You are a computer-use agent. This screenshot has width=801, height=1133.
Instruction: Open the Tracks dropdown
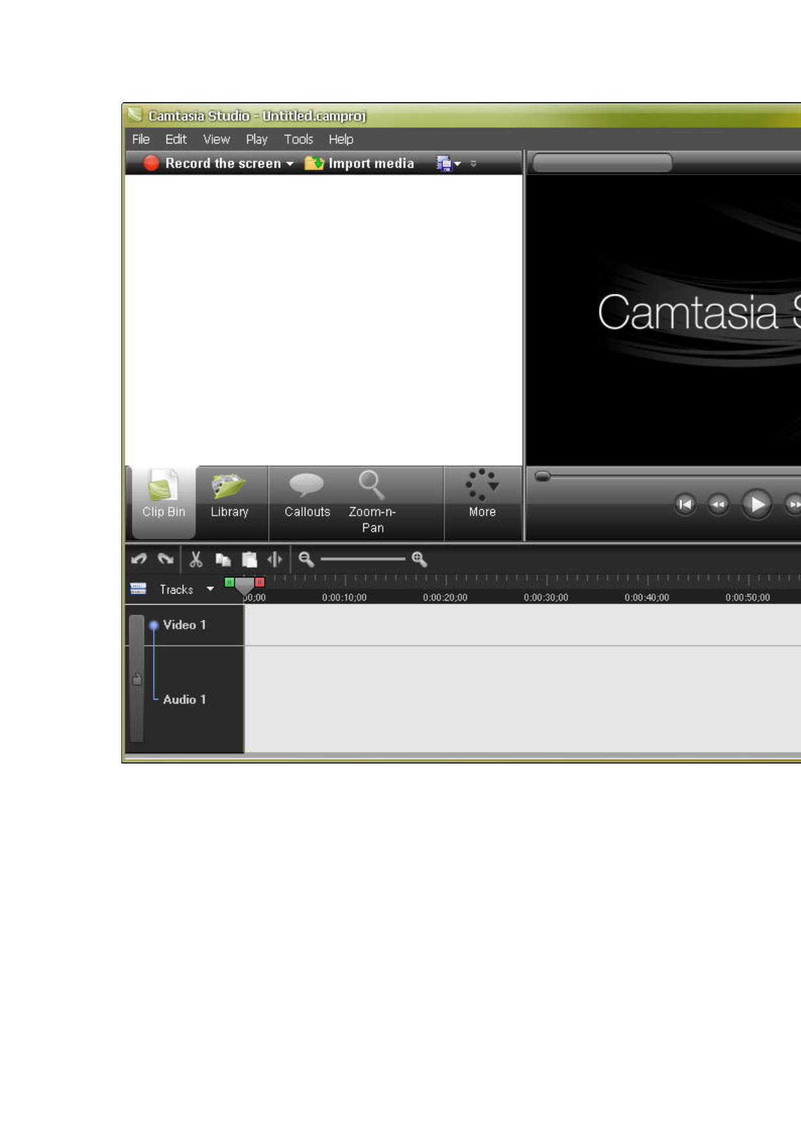[x=210, y=589]
